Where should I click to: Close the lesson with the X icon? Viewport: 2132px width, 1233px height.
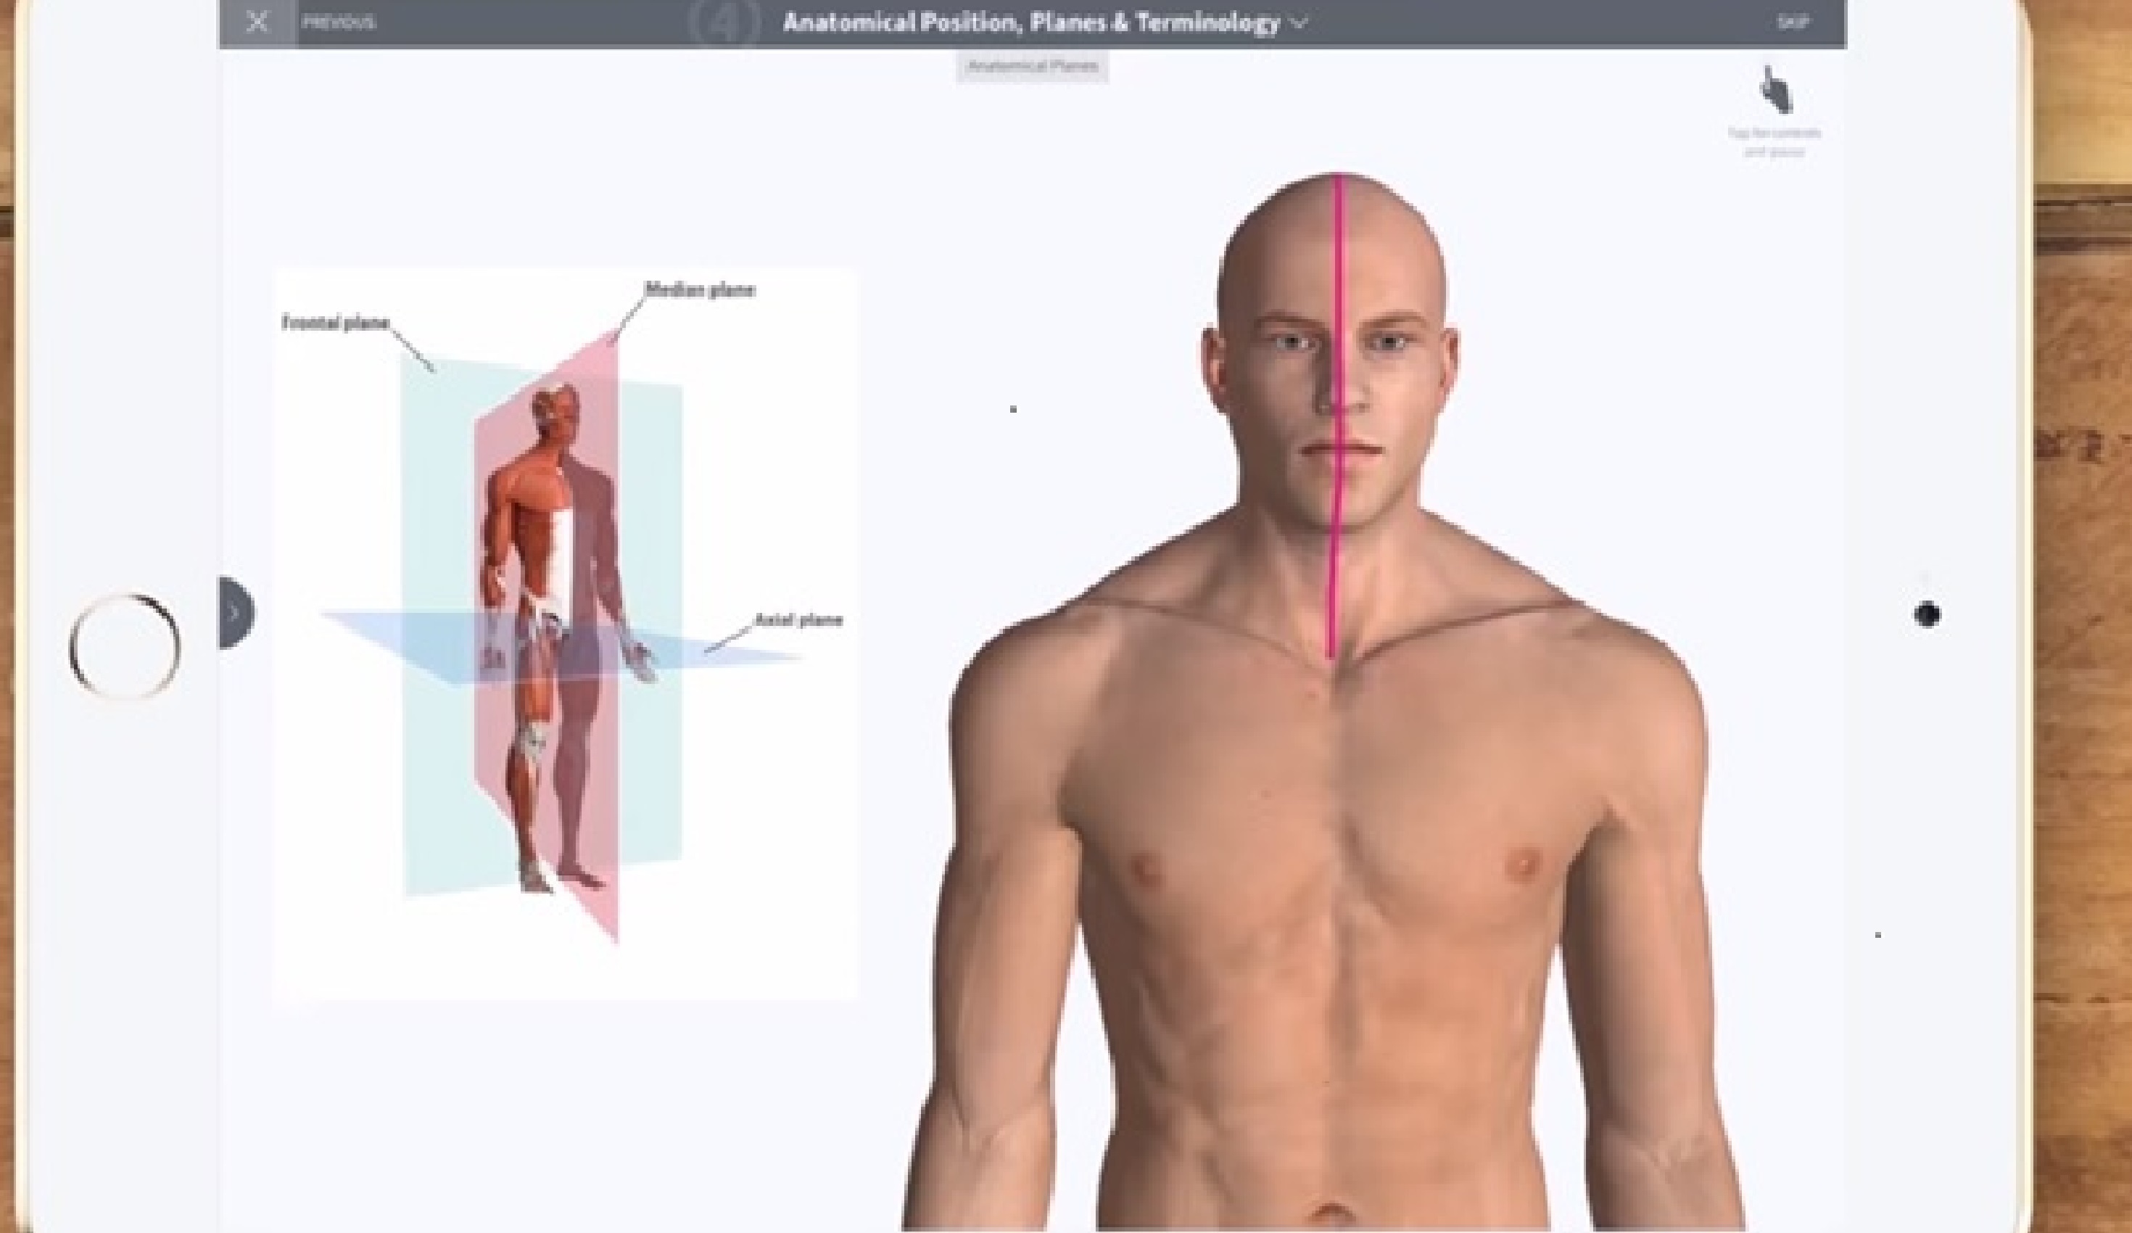(257, 22)
